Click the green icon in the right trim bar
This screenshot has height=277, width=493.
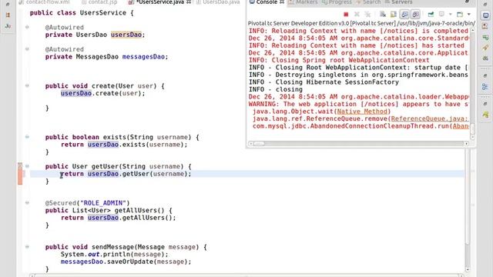click(485, 38)
